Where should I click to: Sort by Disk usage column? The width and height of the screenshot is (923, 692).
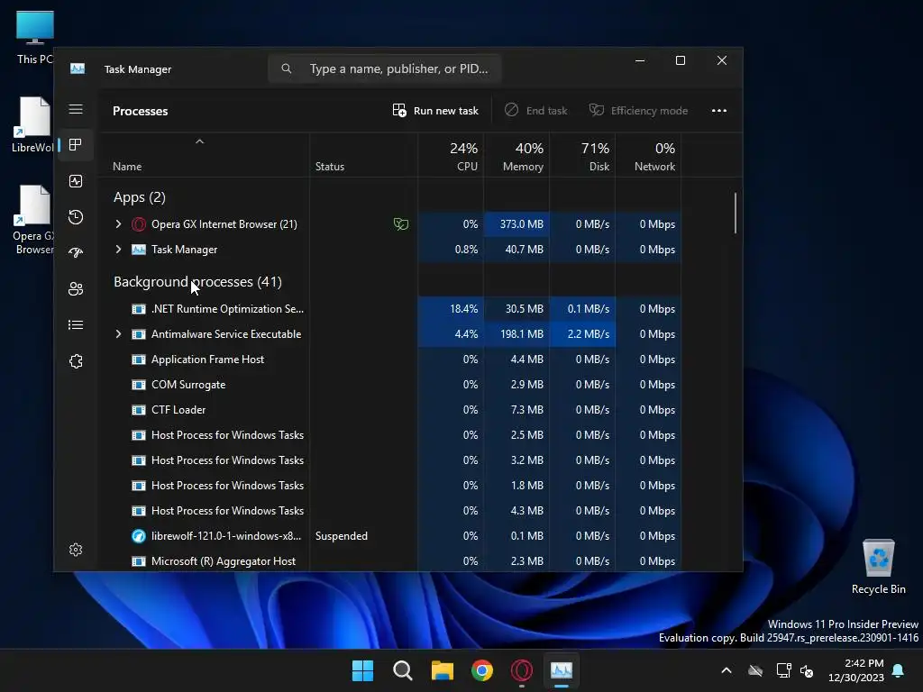[583, 157]
